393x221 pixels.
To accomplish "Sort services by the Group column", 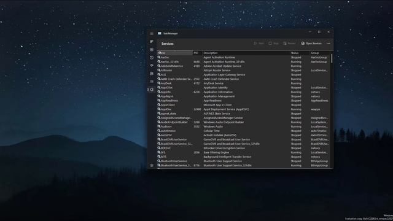I will [x=320, y=53].
